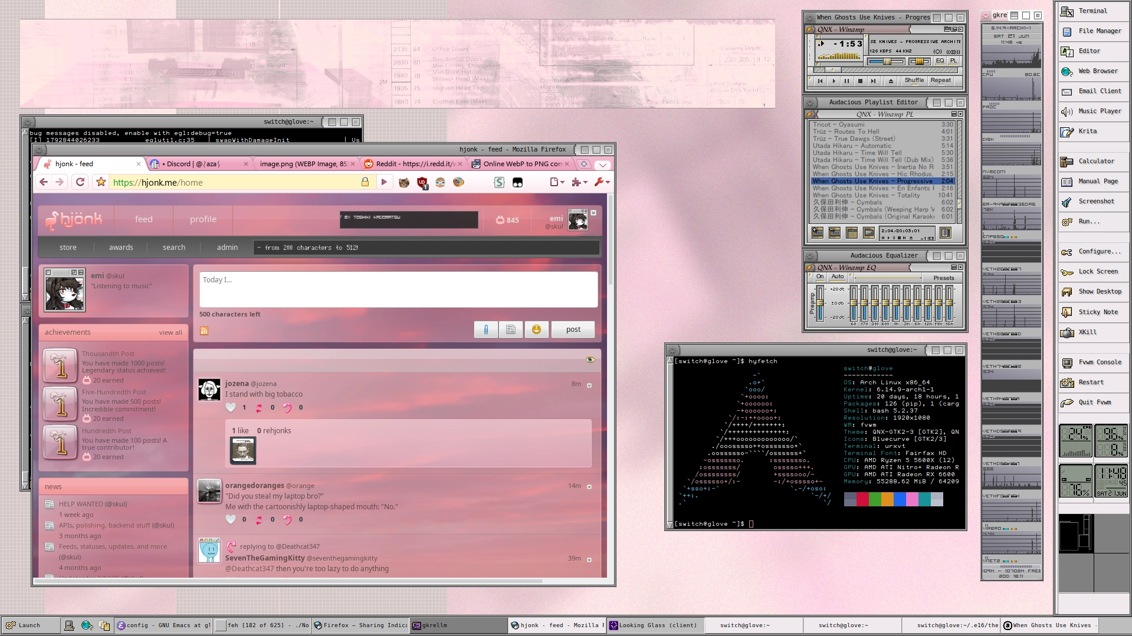Viewport: 1132px width, 636px height.
Task: Click the bookmark star icon
Action: coord(101,182)
